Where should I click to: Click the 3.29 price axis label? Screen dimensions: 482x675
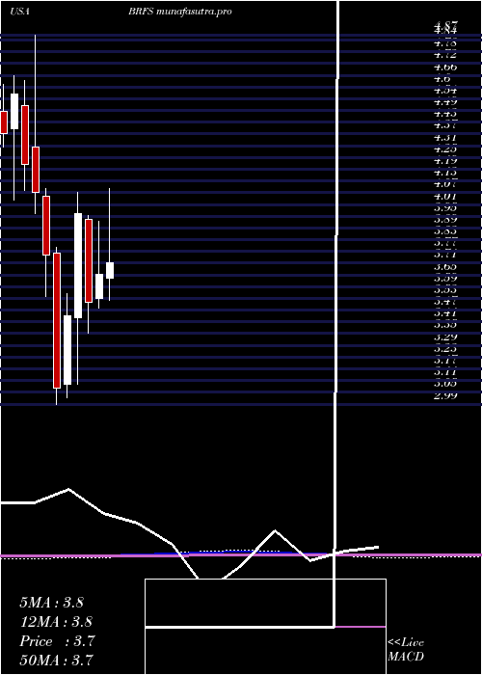coord(445,337)
